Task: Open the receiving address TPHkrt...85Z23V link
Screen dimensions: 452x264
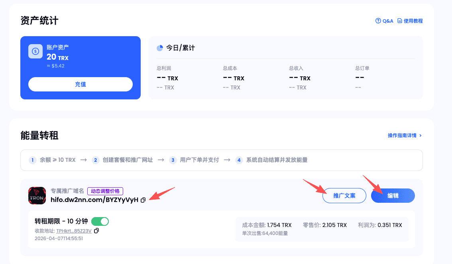Action: coord(74,231)
